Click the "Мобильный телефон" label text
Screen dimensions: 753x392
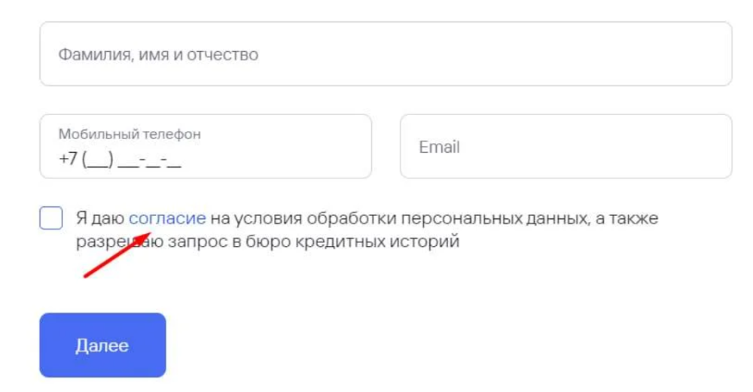(130, 135)
